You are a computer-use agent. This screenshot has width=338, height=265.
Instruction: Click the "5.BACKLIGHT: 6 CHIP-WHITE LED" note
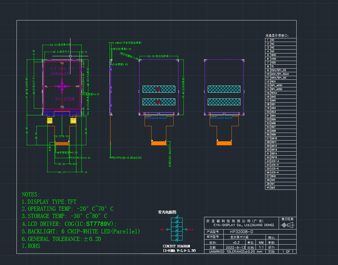pyautogui.click(x=81, y=231)
